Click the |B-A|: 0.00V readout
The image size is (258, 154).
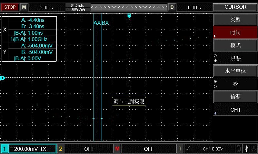pyautogui.click(x=27, y=58)
